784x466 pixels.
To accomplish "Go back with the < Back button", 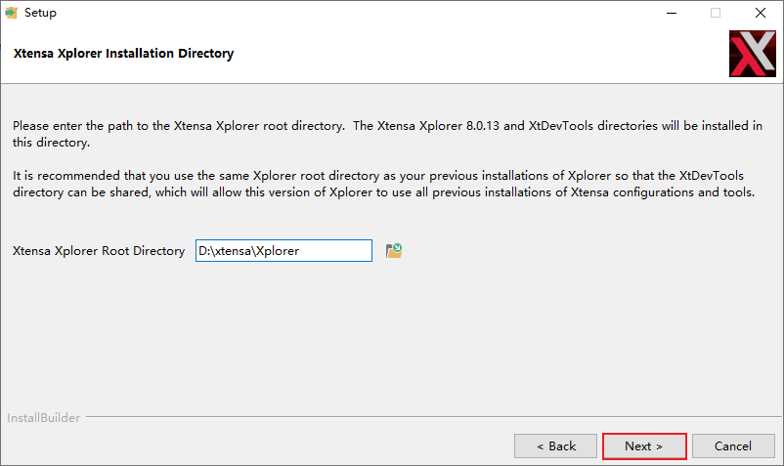I will 555,446.
